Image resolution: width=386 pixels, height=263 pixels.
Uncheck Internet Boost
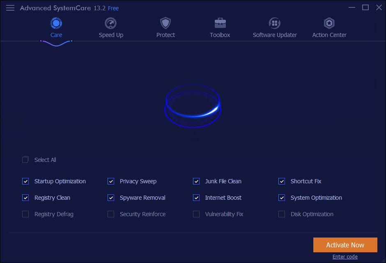coord(196,198)
